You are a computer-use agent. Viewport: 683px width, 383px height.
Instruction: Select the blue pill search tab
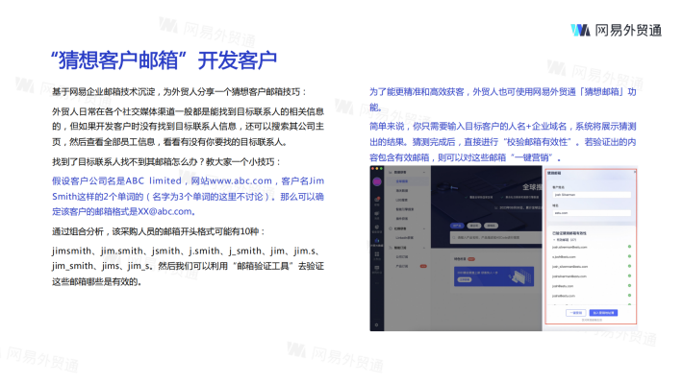[x=457, y=226]
